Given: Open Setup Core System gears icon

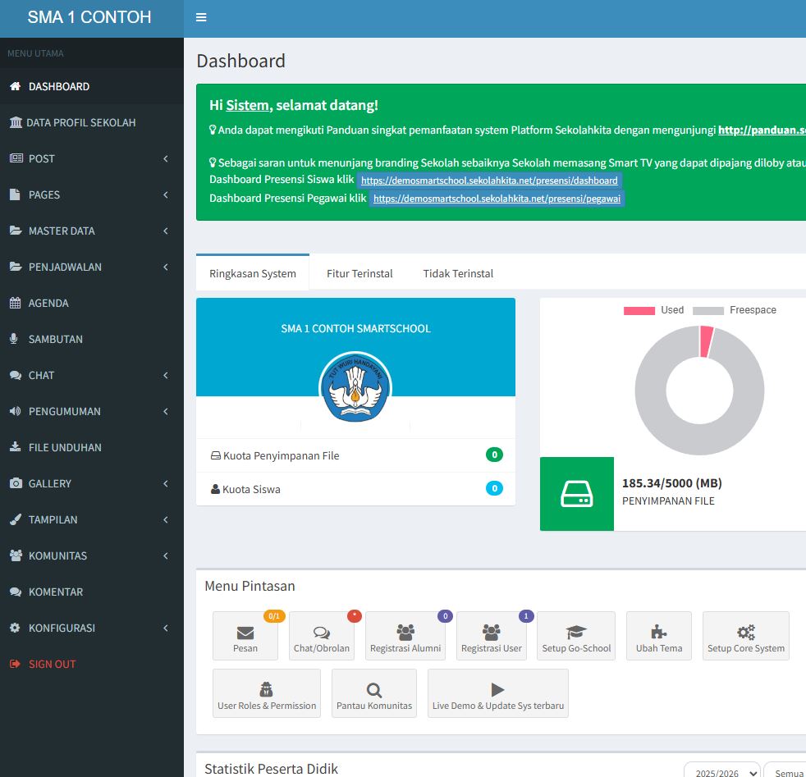Looking at the screenshot, I should point(745,633).
